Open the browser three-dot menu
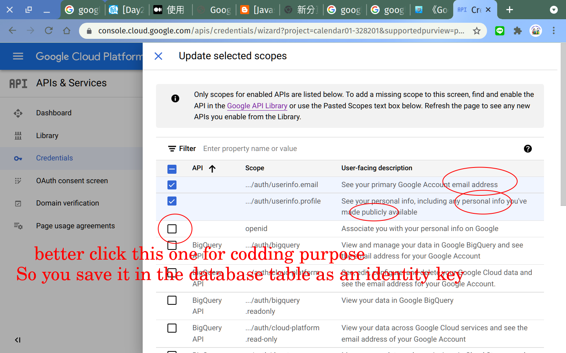This screenshot has width=566, height=353. coord(554,31)
